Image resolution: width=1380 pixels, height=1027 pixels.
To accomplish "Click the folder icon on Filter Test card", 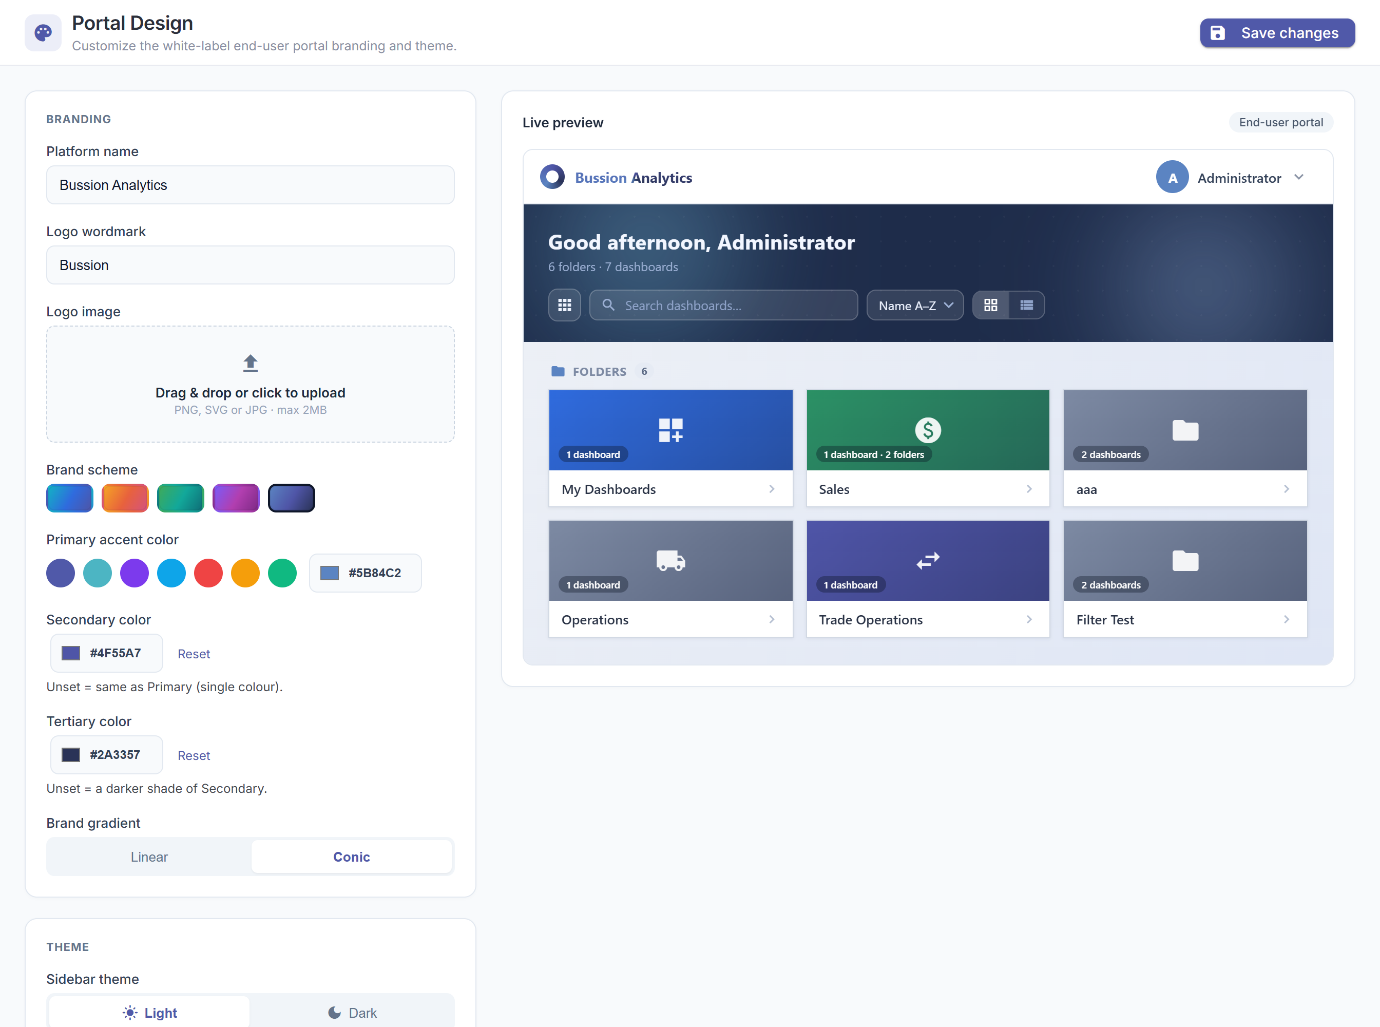I will [1185, 561].
